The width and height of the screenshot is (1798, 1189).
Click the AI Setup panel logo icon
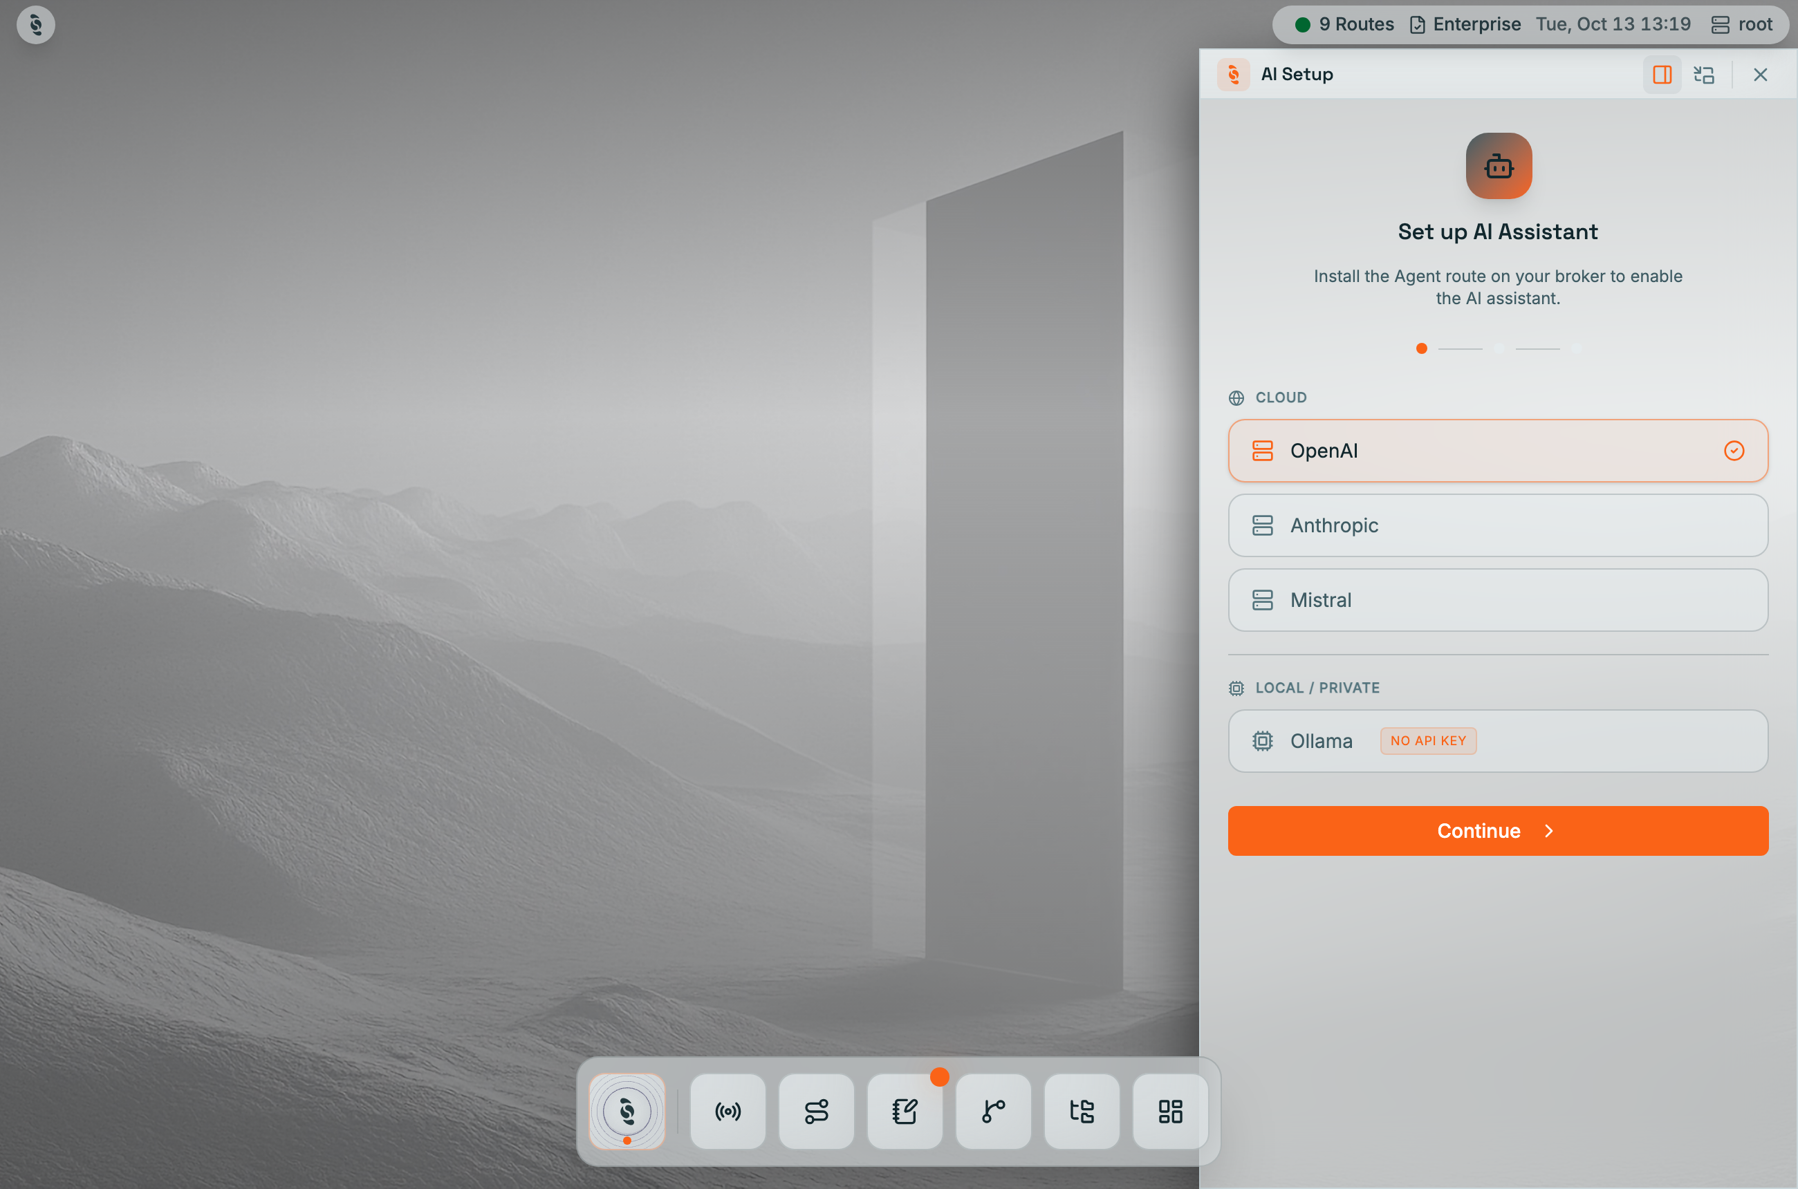[1234, 75]
